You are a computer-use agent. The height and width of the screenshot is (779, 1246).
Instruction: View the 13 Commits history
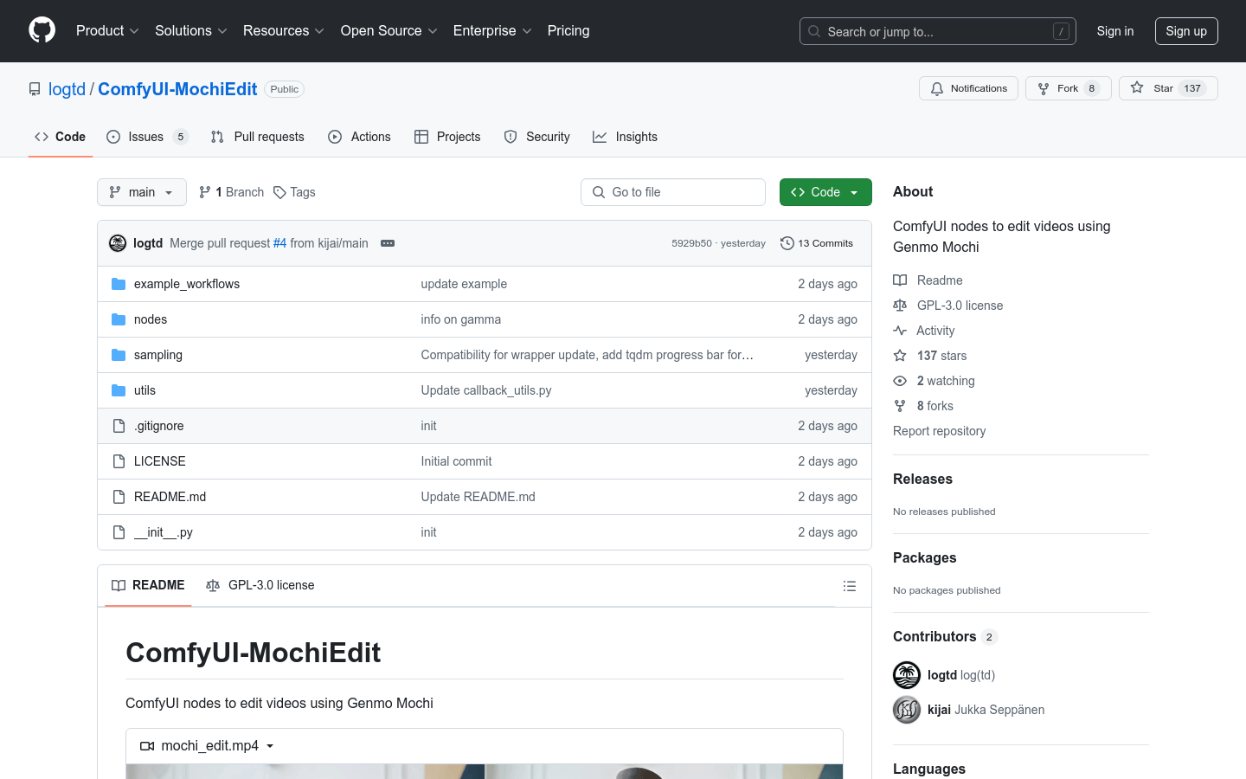pos(817,243)
